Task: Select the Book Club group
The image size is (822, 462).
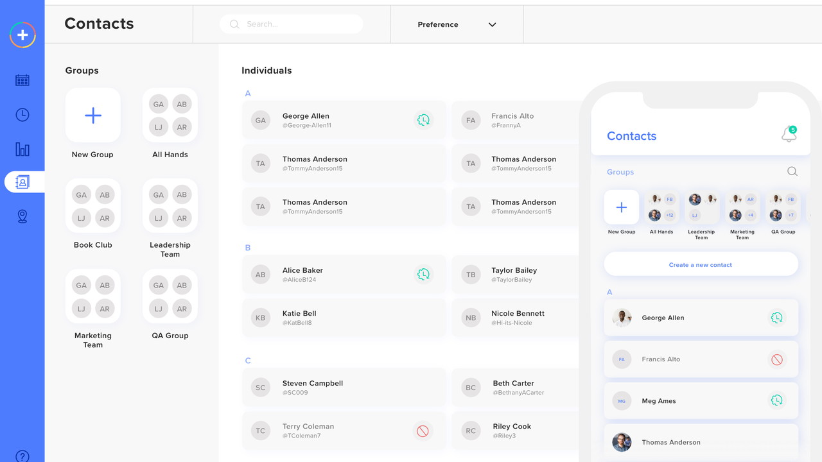Action: pyautogui.click(x=93, y=207)
